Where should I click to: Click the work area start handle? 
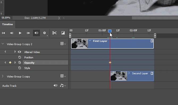tap(70, 36)
